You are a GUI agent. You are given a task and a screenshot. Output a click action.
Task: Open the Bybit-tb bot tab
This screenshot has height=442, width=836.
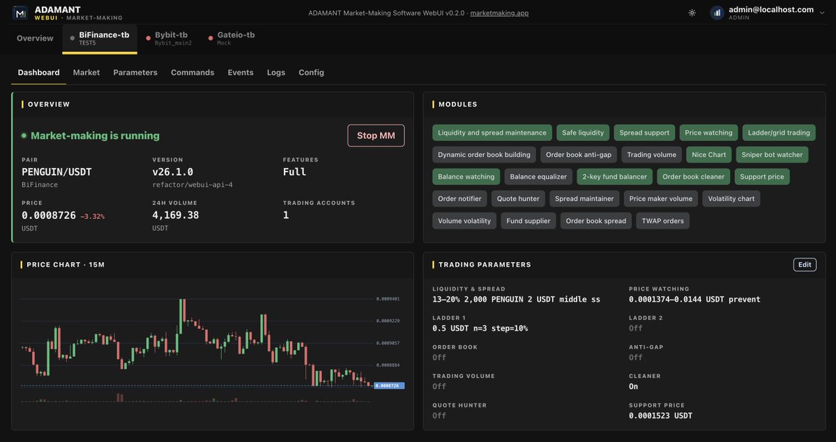coord(169,38)
